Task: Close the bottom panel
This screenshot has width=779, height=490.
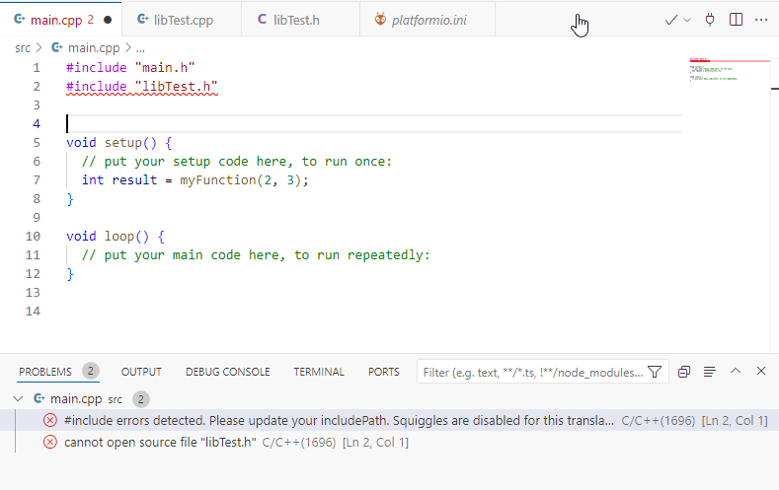Action: pyautogui.click(x=761, y=371)
